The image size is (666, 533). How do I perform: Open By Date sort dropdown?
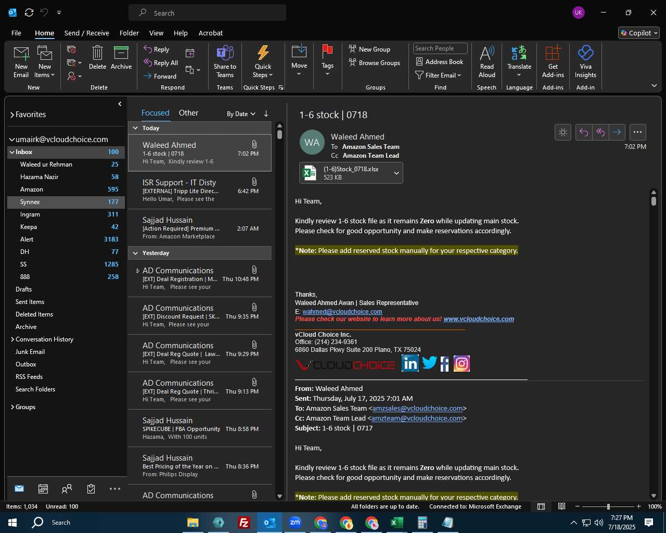coord(241,114)
